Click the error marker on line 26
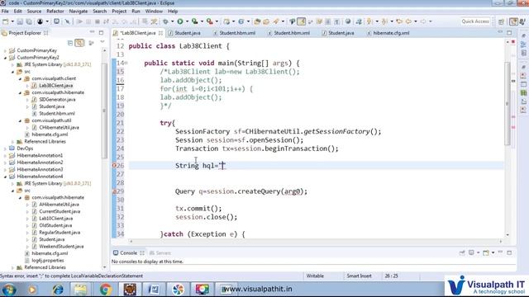 click(x=114, y=165)
